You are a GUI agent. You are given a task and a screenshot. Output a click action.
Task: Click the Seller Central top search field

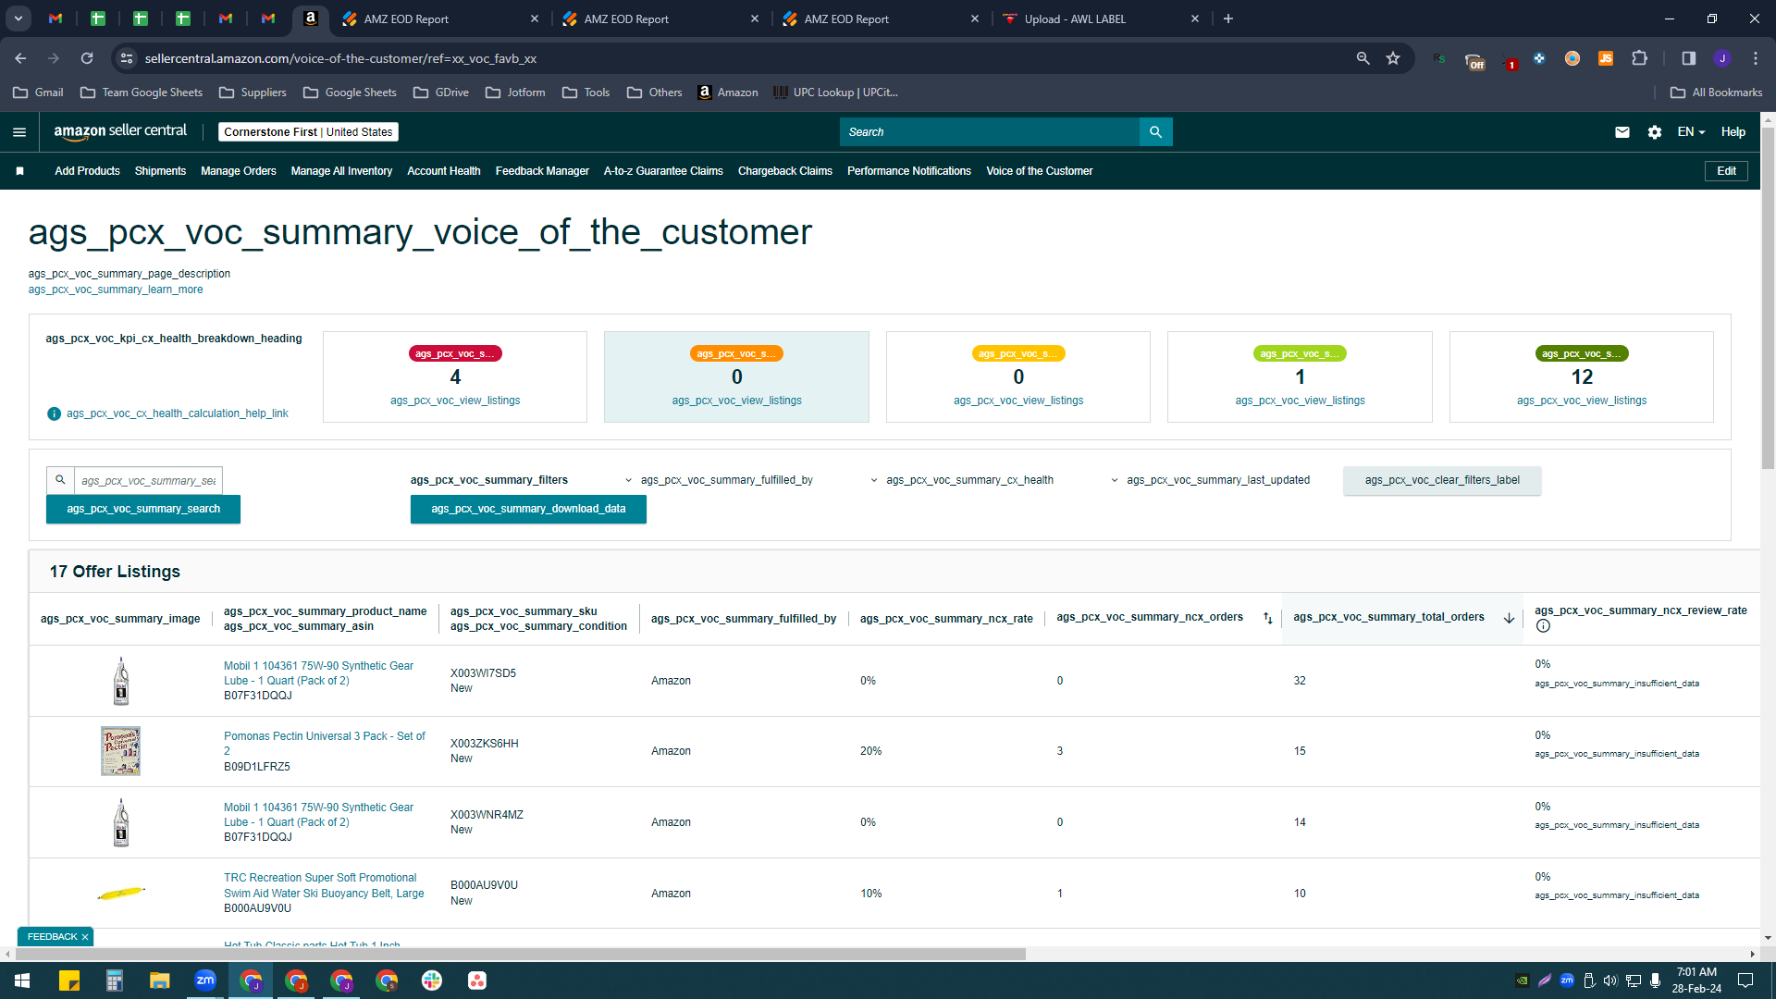point(990,132)
